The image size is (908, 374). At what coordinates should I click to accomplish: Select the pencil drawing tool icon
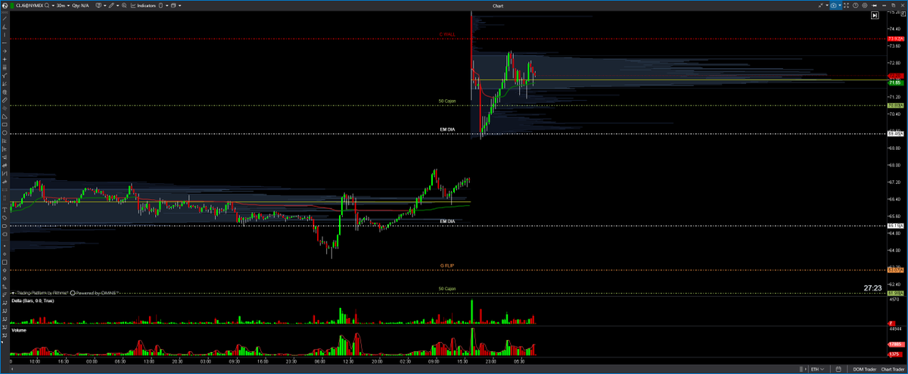(111, 5)
